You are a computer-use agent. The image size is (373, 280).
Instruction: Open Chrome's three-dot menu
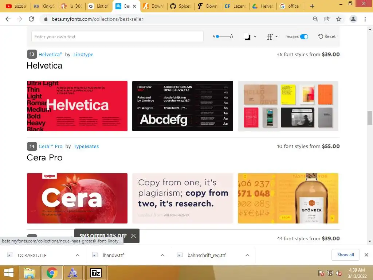[x=365, y=19]
